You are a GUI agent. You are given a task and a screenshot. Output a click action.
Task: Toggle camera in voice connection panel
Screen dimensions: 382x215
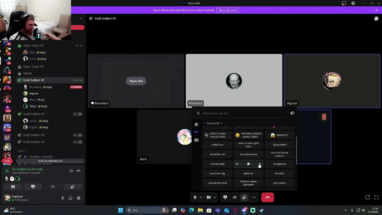coord(13,187)
